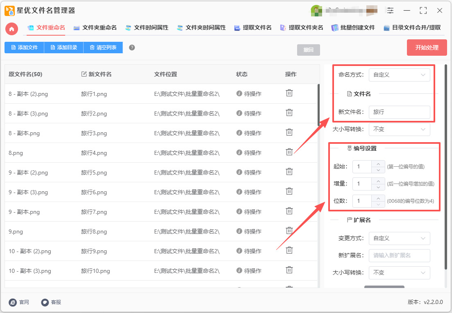Delete the row 9 - 副本.png

(x=289, y=211)
